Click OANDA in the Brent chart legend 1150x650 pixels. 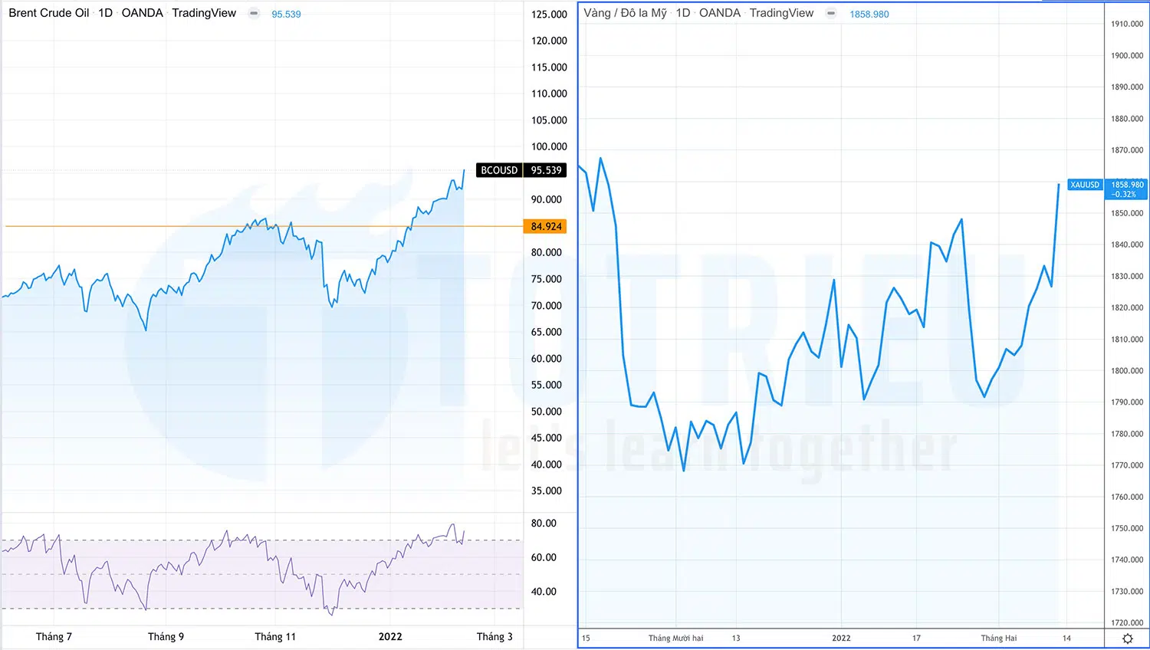[143, 13]
